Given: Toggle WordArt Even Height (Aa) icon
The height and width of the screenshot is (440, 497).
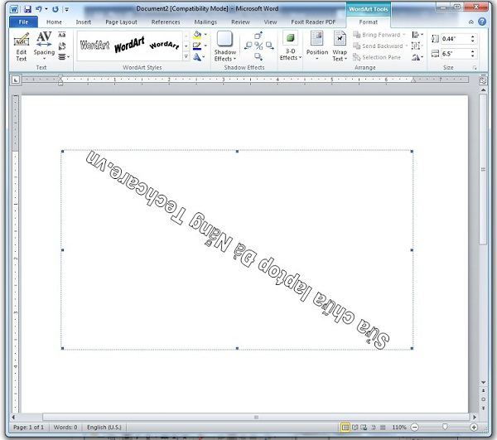Looking at the screenshot, I should 62,35.
